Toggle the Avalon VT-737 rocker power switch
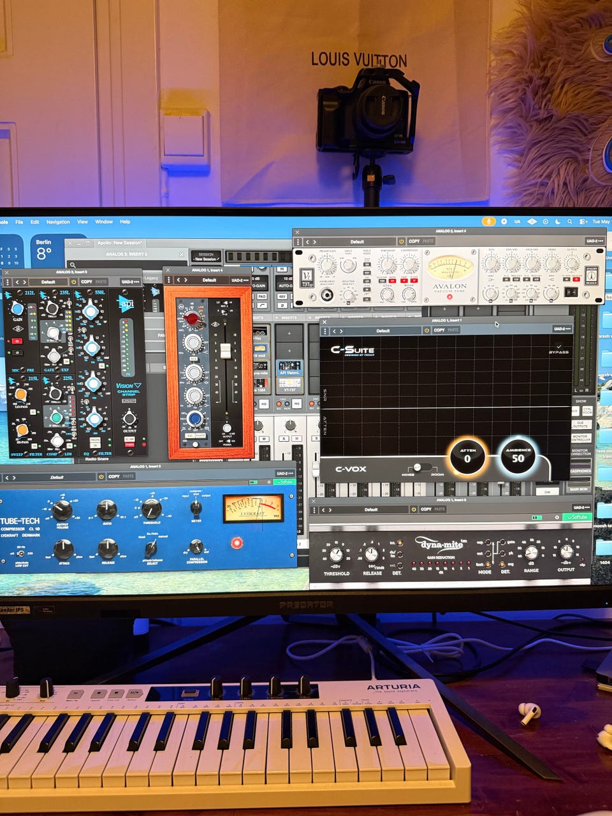The image size is (612, 816). click(x=571, y=292)
